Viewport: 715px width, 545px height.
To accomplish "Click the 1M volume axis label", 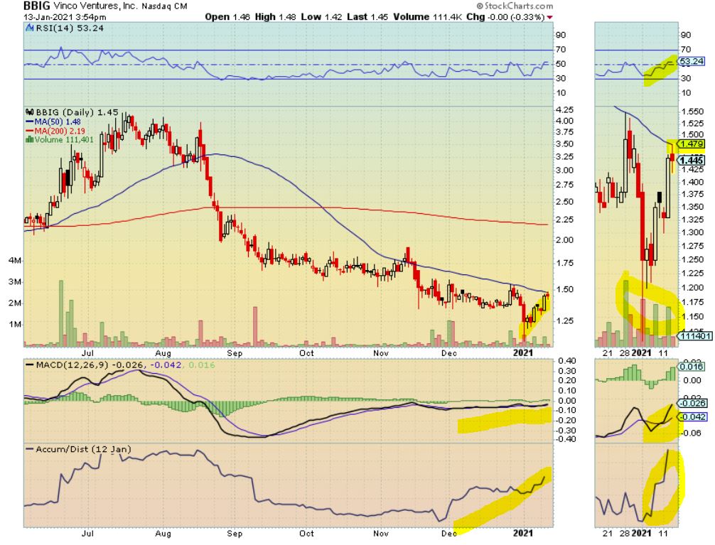I will [15, 324].
